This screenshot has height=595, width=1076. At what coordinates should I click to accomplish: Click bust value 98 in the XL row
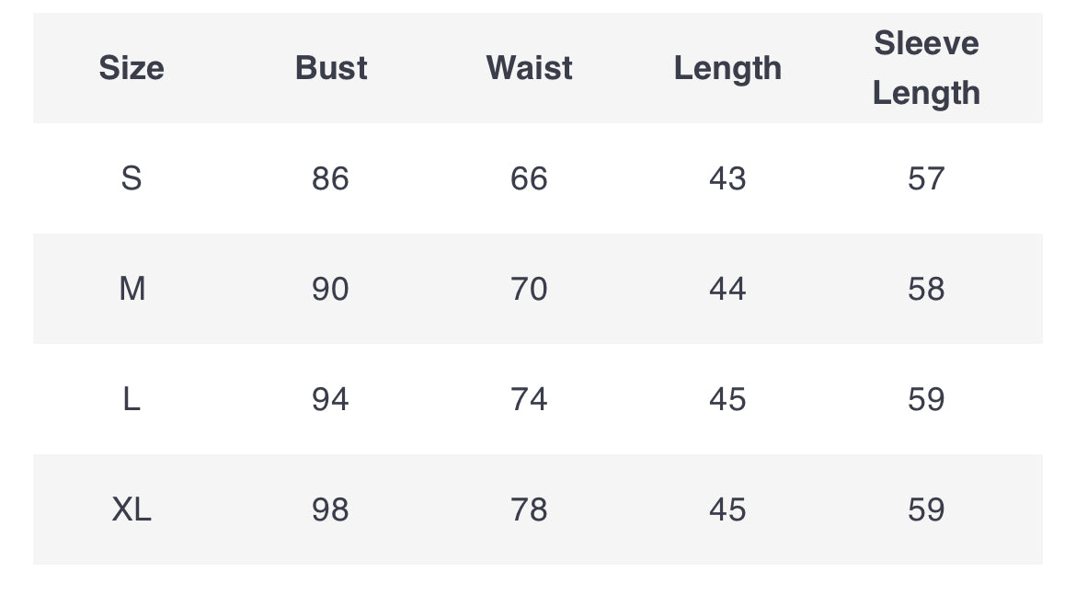331,509
